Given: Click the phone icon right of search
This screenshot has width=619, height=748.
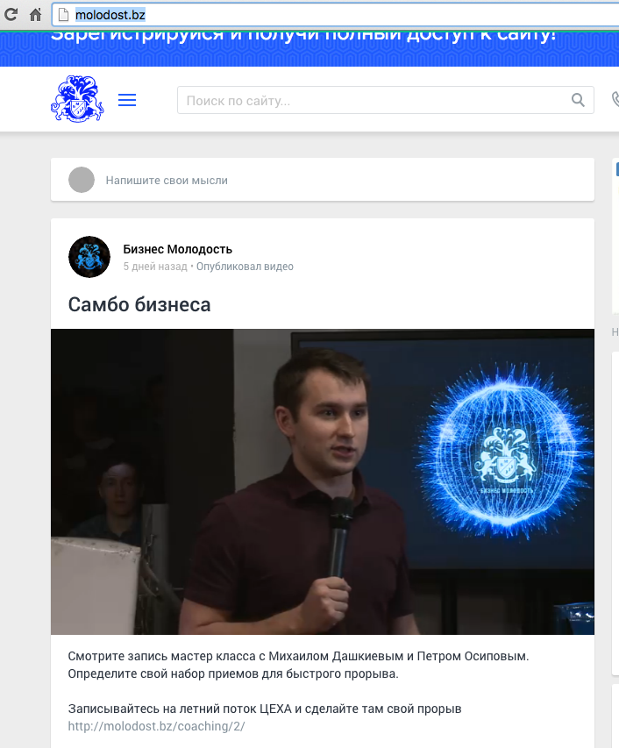Looking at the screenshot, I should click(615, 100).
